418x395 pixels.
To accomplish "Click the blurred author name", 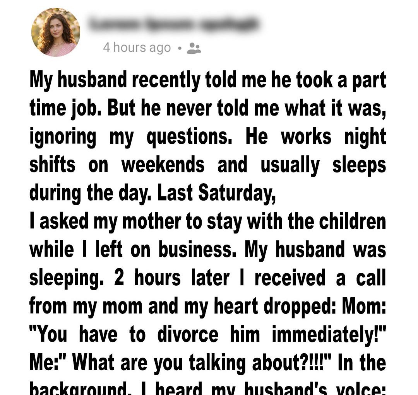I will coord(172,24).
